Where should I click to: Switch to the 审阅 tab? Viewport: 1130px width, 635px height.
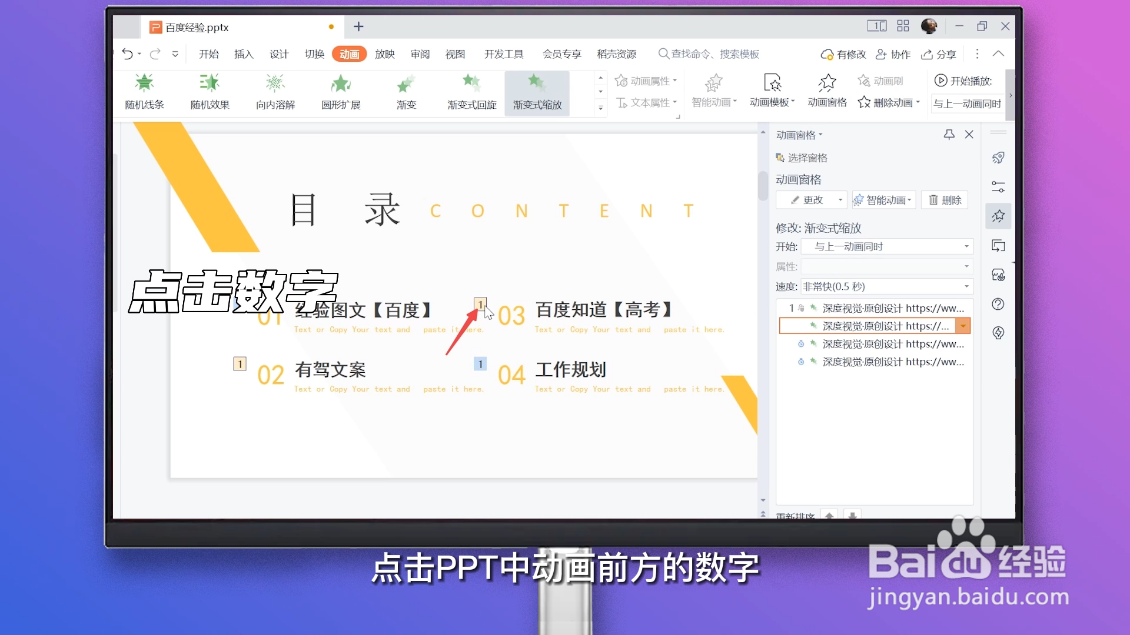coord(420,54)
